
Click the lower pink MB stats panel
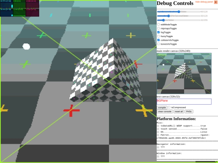33,12
